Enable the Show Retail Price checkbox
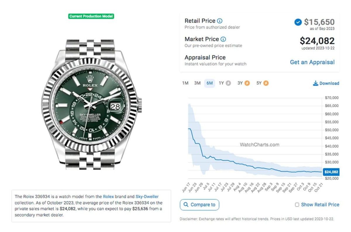Image resolution: width=351 pixels, height=232 pixels. tap(297, 205)
